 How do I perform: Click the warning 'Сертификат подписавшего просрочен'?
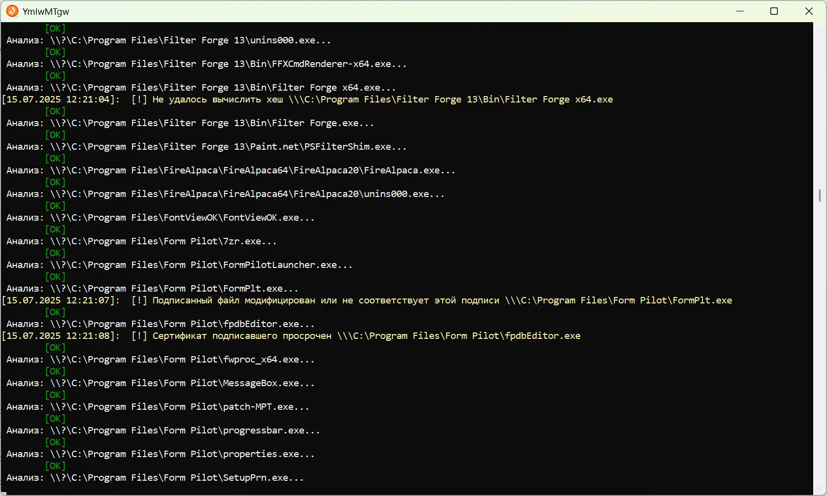click(291, 336)
